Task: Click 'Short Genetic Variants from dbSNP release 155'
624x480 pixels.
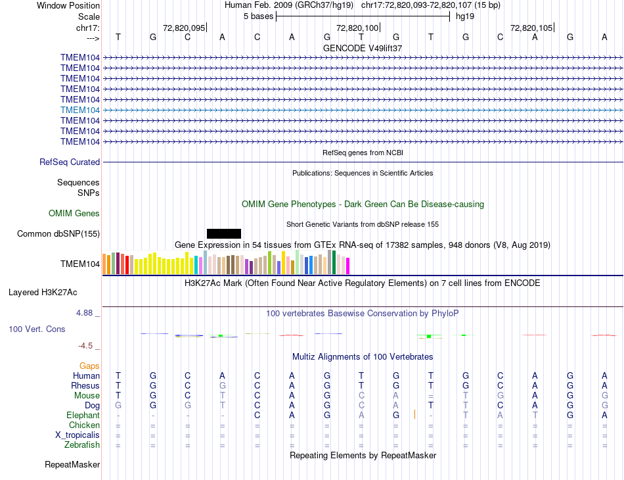Action: click(x=363, y=224)
